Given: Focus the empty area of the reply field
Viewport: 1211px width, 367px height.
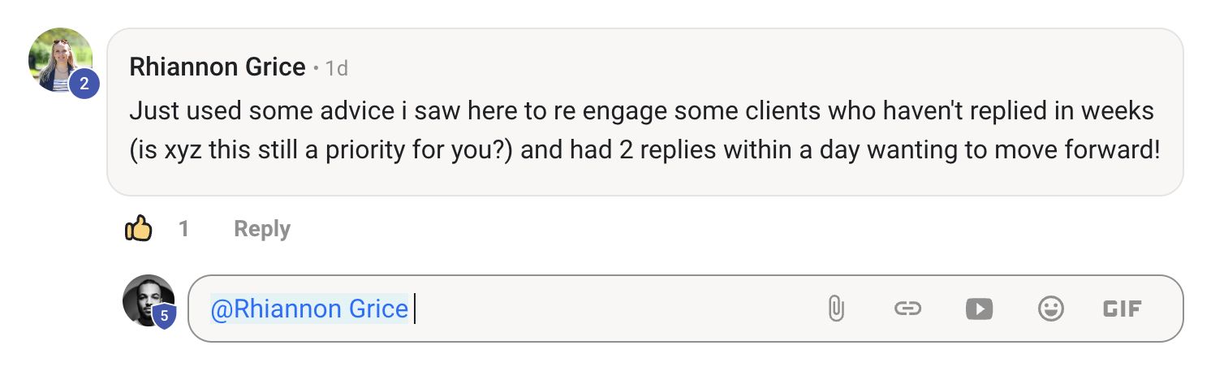Looking at the screenshot, I should coord(609,309).
